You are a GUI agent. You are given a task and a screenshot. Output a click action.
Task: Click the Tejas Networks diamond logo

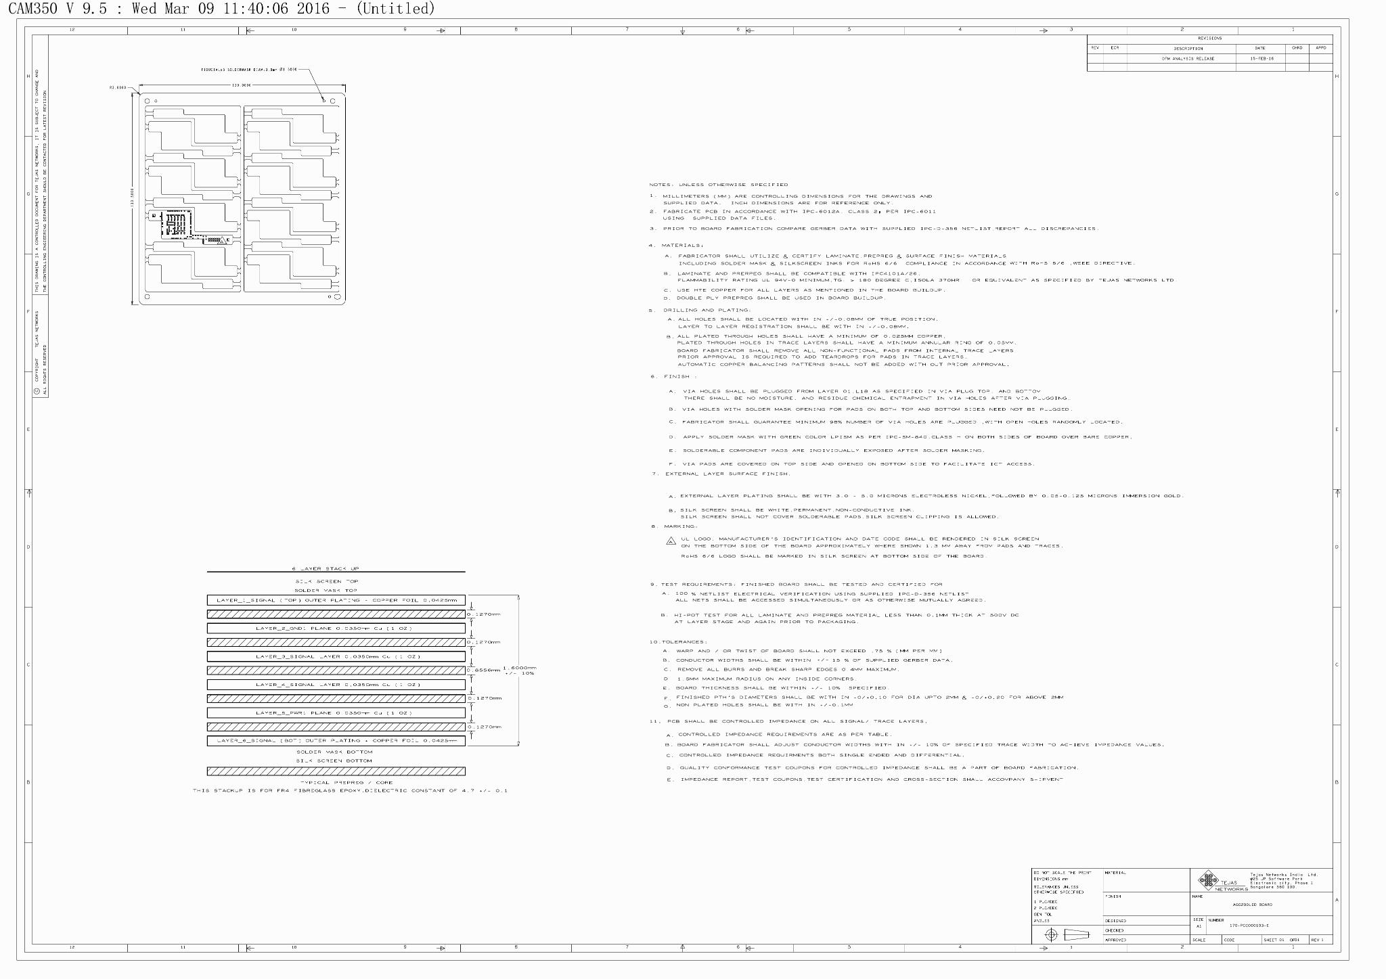[1208, 880]
